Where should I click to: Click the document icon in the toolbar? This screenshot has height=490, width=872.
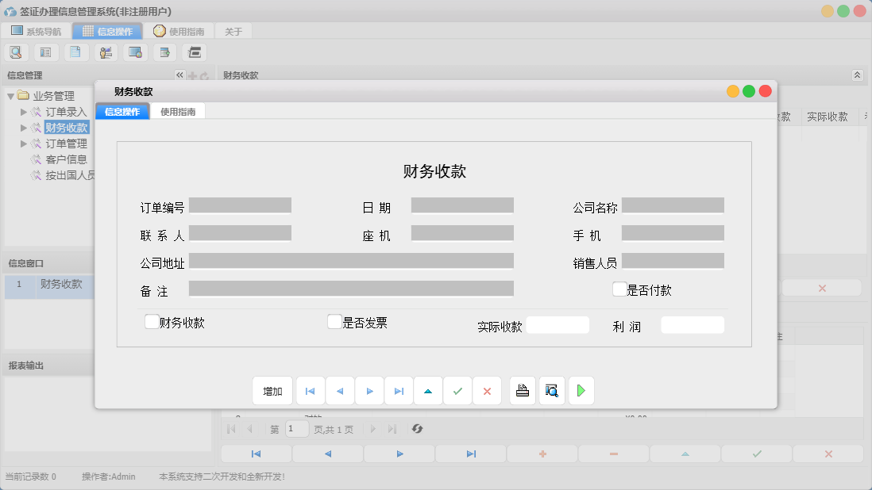tap(75, 52)
